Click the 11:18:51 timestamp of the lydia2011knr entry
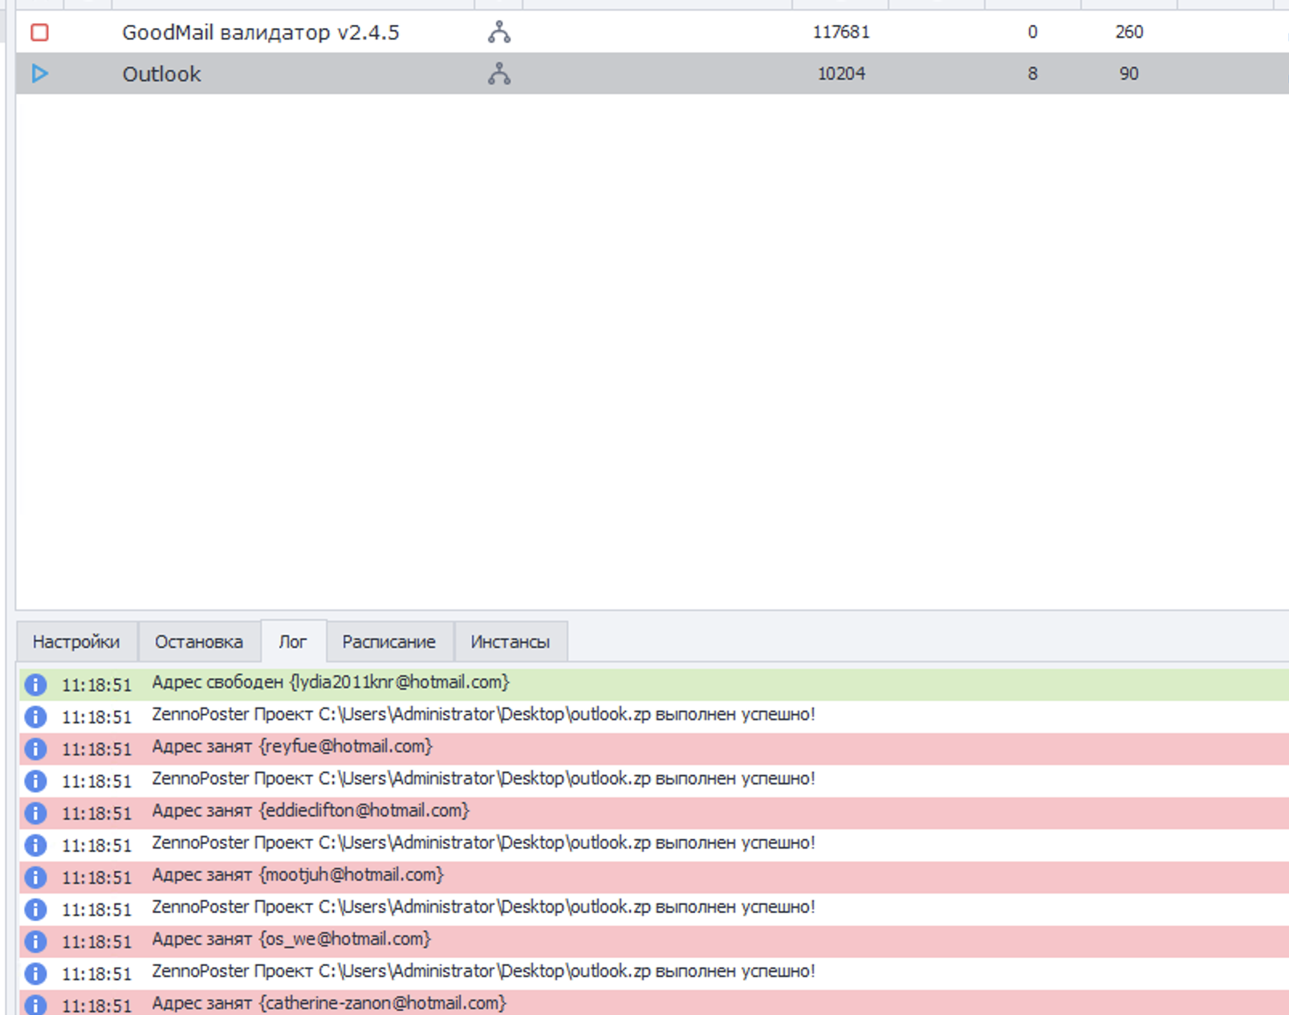Screen dimensions: 1289x1015 point(96,685)
